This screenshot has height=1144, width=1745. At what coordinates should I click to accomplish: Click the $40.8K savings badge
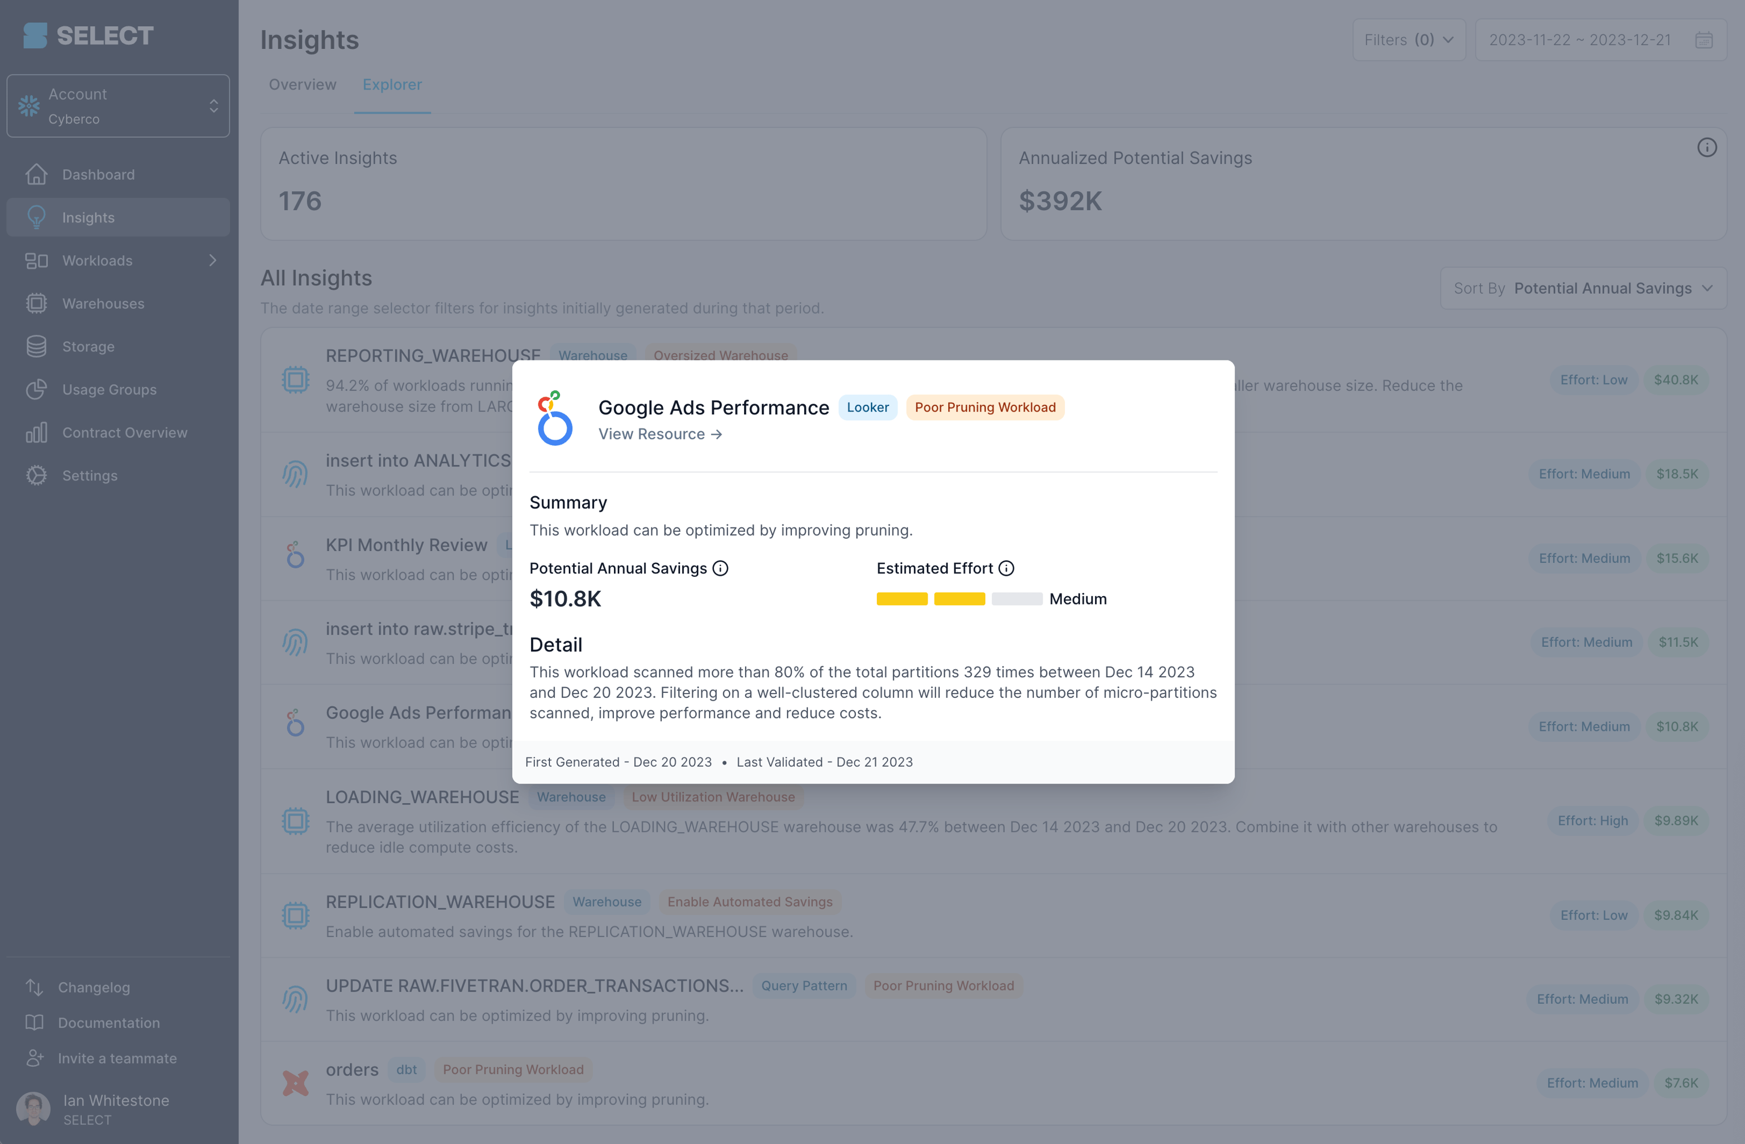(1675, 380)
